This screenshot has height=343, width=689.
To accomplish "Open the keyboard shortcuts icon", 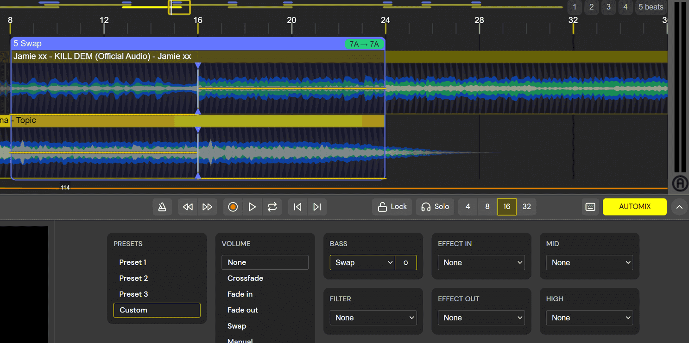I will (590, 207).
